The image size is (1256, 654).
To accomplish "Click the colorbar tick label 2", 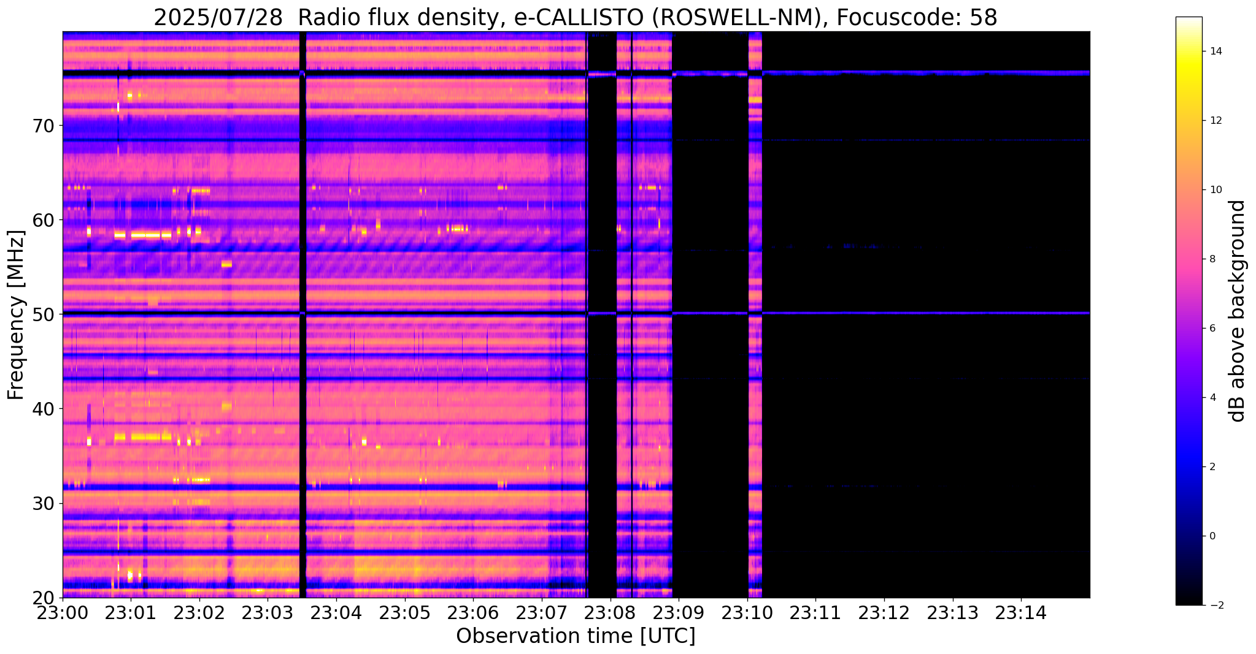I will coord(1212,467).
